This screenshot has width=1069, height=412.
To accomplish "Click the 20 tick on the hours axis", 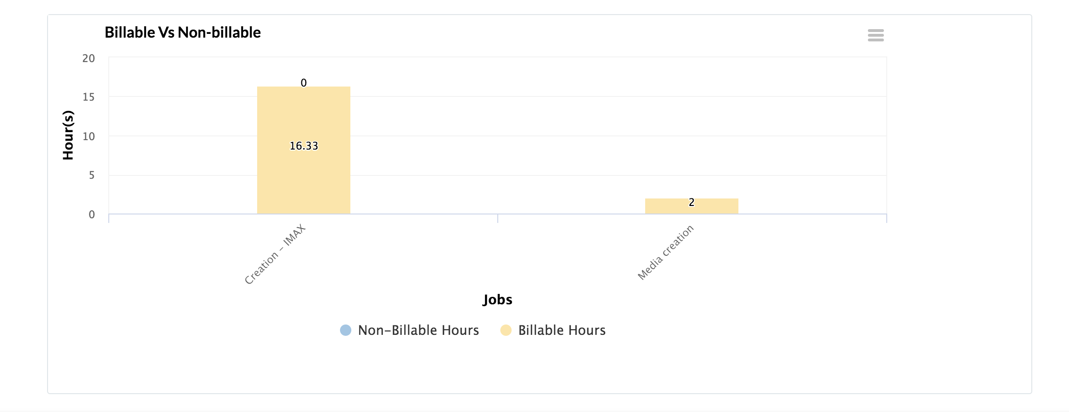I will (x=89, y=58).
